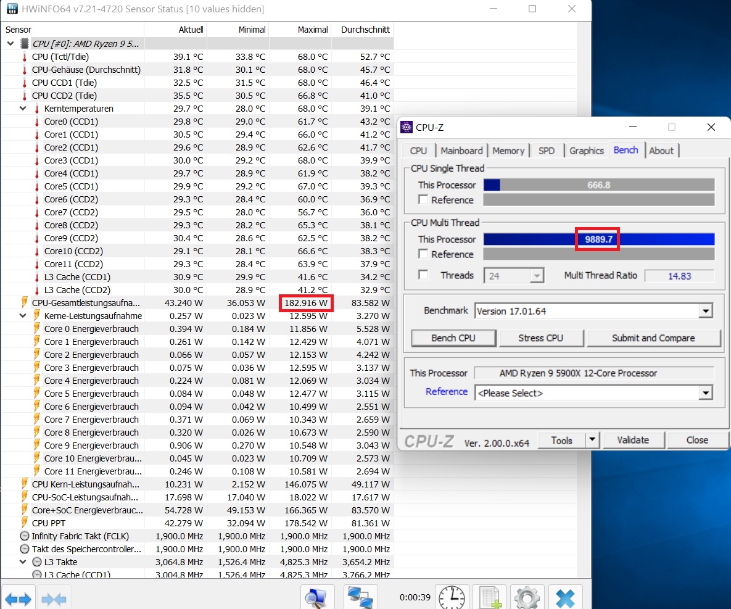Image resolution: width=731 pixels, height=609 pixels.
Task: Click lightning icon beside CPU PPT
Action: coord(24,523)
